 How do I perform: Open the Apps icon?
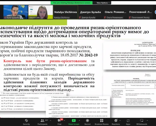(128, 121)
